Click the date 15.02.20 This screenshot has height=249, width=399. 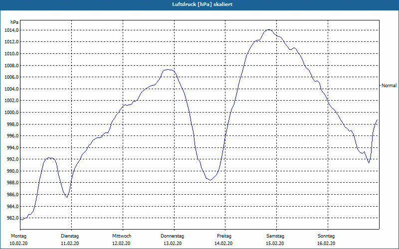click(275, 244)
